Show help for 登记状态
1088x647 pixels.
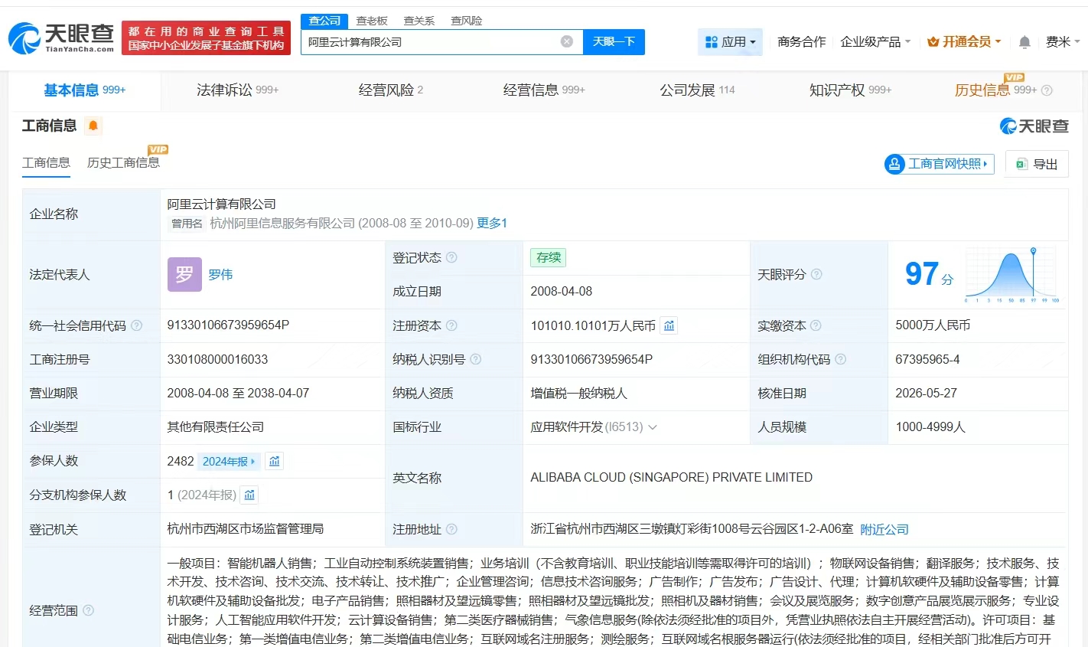pyautogui.click(x=451, y=257)
